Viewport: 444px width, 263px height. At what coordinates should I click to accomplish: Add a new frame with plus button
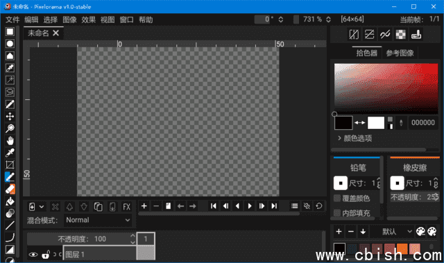(144, 206)
